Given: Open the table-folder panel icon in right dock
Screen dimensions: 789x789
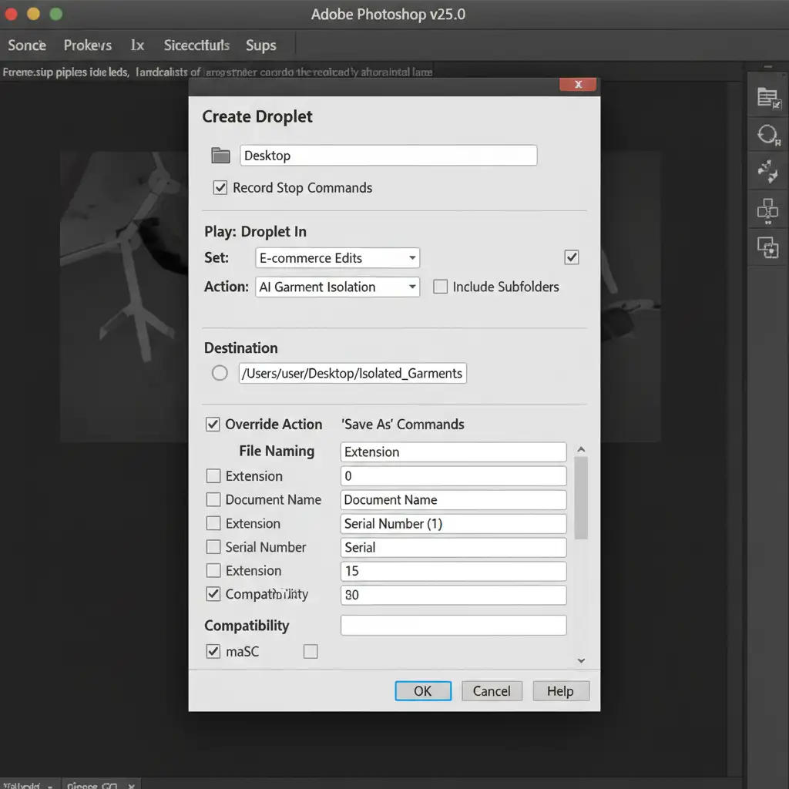Looking at the screenshot, I should click(768, 98).
